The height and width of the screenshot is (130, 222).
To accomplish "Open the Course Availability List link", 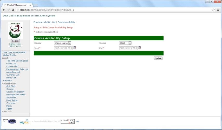I will (x=44, y=22).
